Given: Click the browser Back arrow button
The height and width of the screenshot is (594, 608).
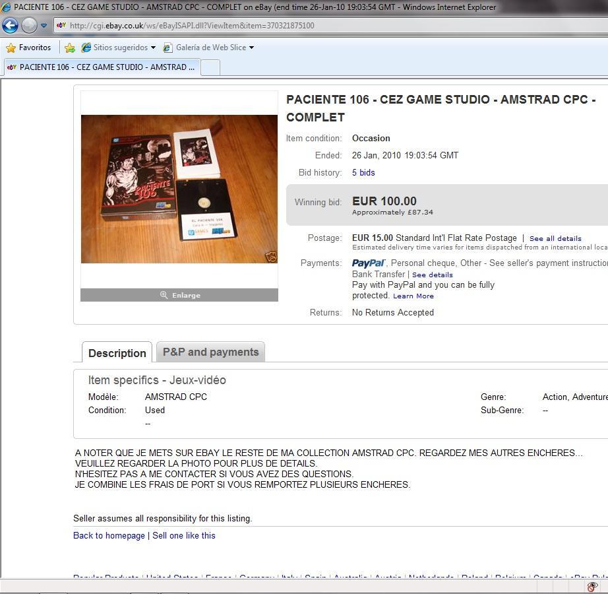Looking at the screenshot, I should click(10, 26).
